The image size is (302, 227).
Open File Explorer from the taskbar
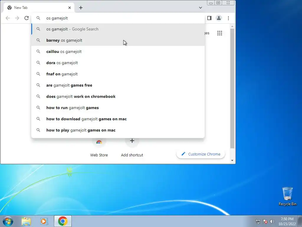coord(26,221)
